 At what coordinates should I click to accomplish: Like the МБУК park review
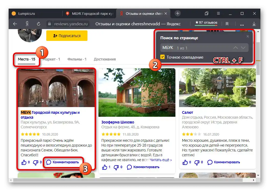point(24,162)
